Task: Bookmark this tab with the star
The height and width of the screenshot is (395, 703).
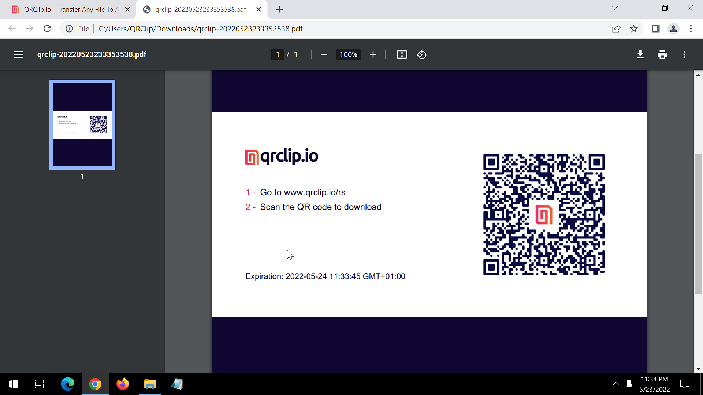Action: tap(634, 29)
